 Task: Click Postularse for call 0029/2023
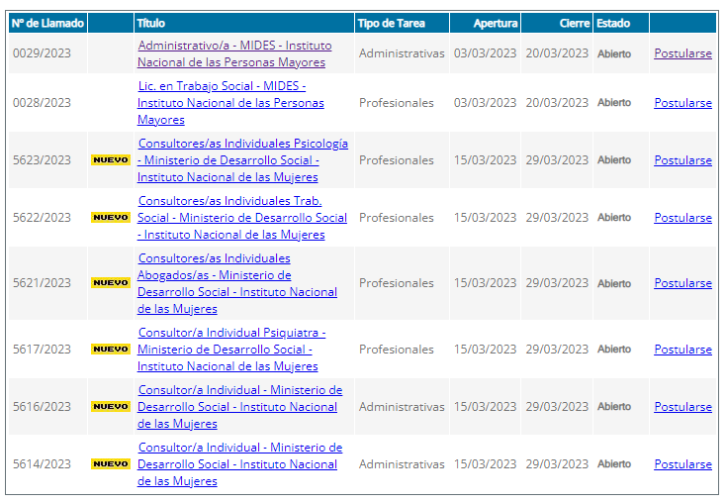682,53
